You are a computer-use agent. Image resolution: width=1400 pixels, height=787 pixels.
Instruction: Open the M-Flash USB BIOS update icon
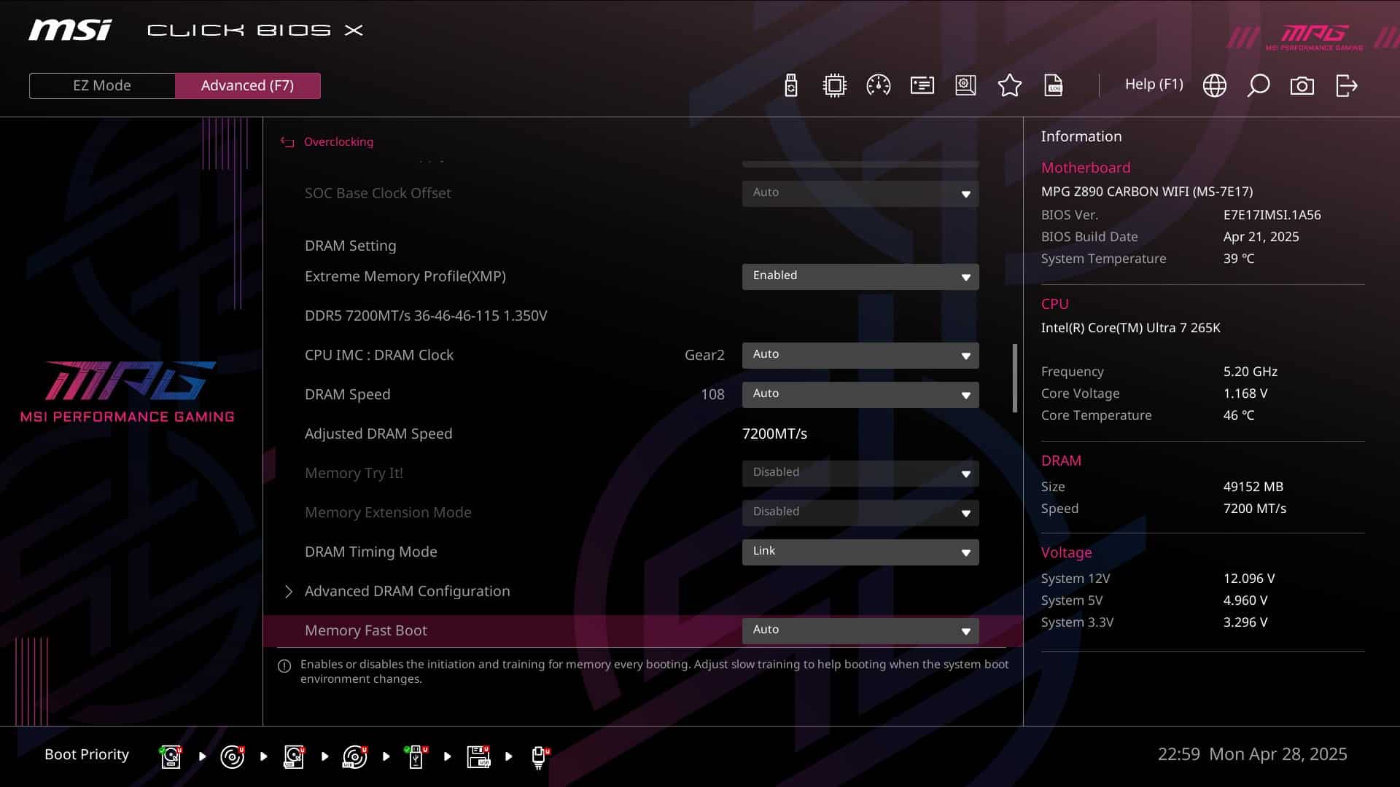tap(790, 85)
